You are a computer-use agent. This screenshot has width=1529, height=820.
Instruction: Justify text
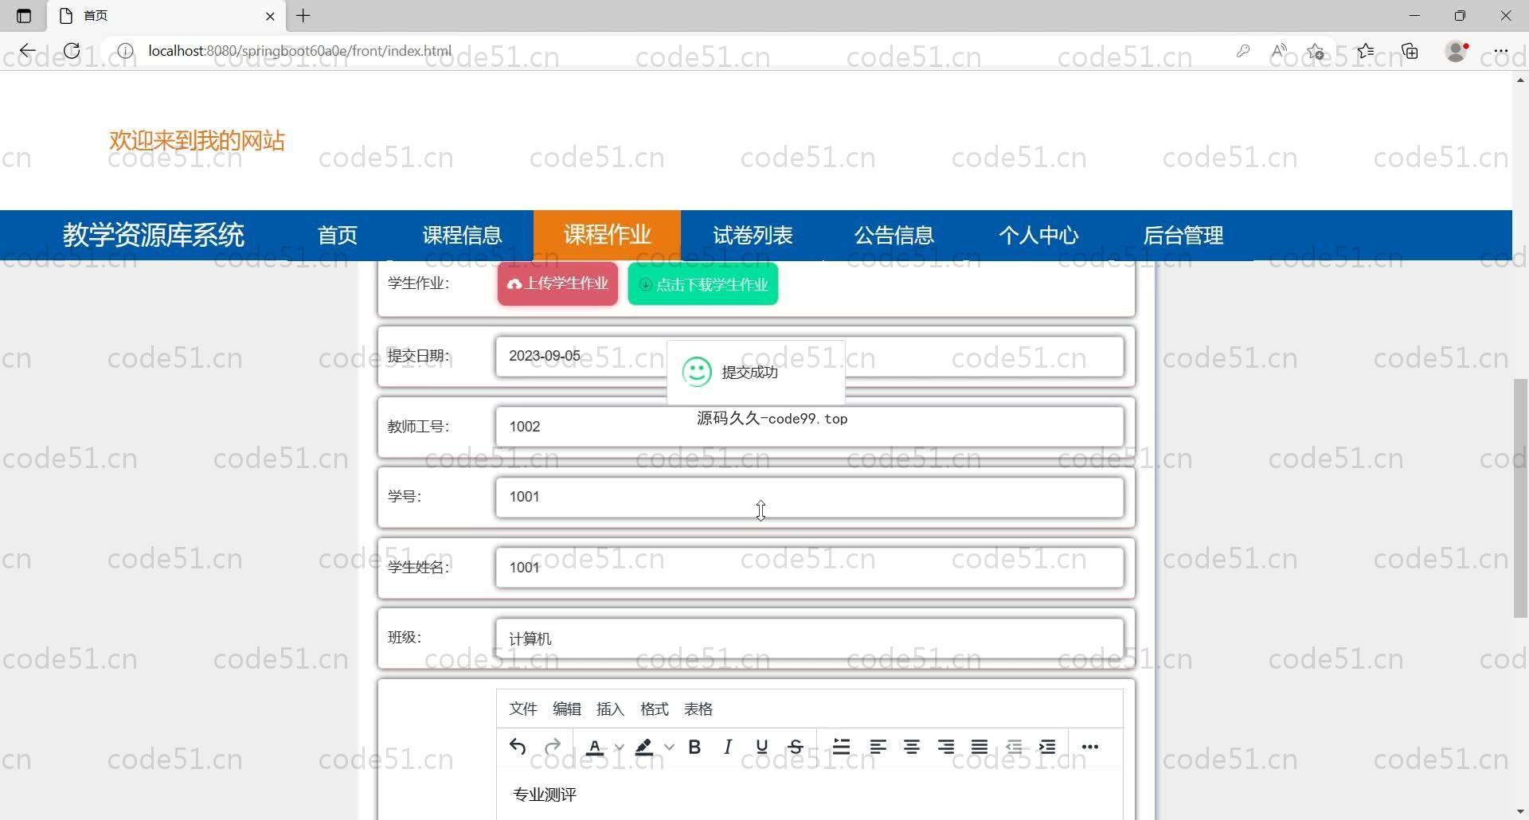point(980,747)
